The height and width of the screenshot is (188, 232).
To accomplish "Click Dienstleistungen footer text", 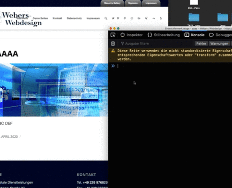I will (x=21, y=182).
